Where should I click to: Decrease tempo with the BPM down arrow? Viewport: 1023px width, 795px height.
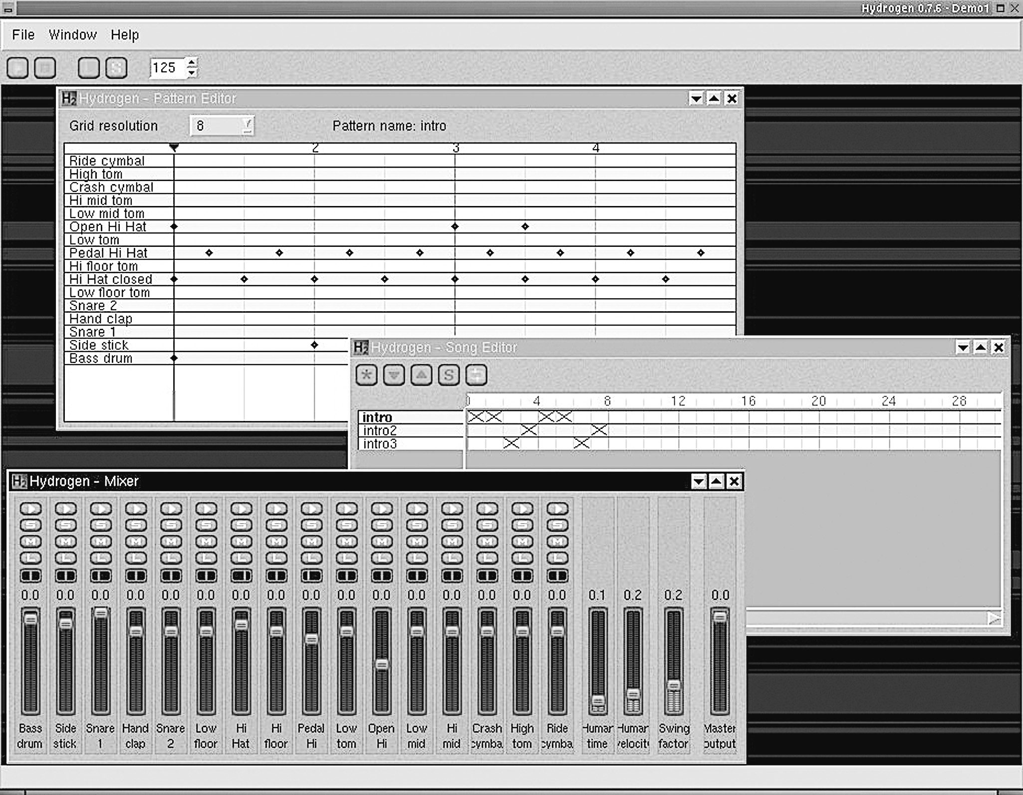pos(192,73)
